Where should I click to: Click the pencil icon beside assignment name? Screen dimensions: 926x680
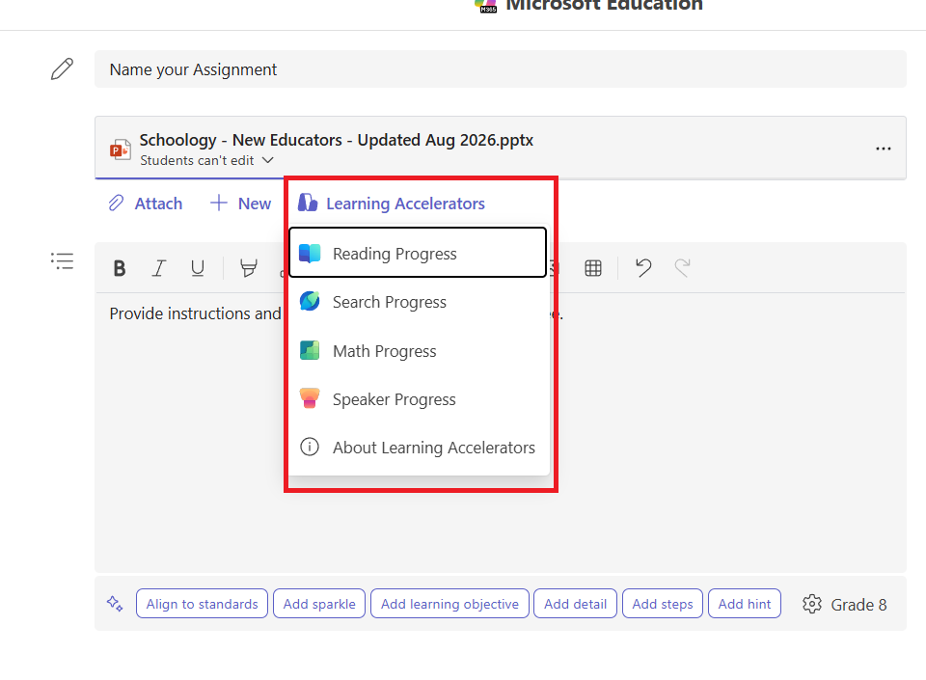(x=62, y=69)
